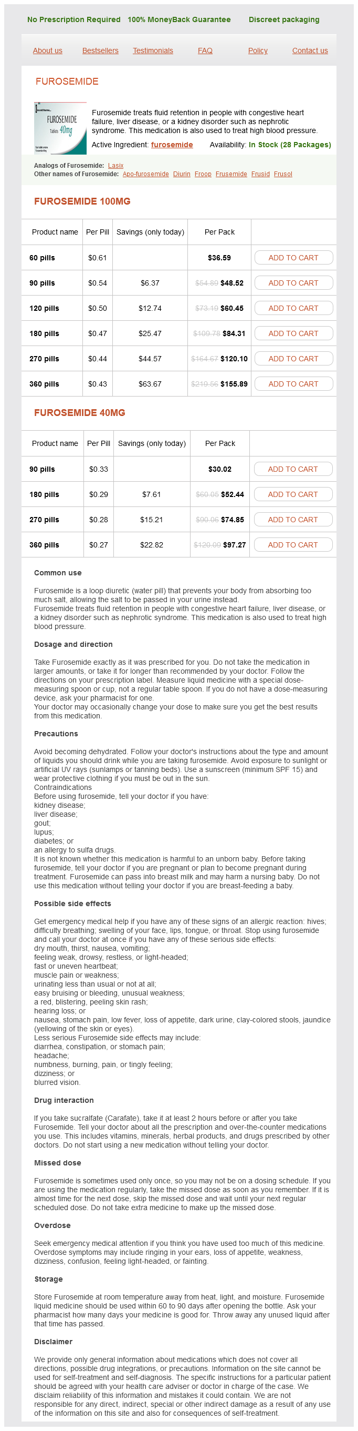Screen dimensions: 358x1431
Task: Click the Froop link
Action: [203, 174]
